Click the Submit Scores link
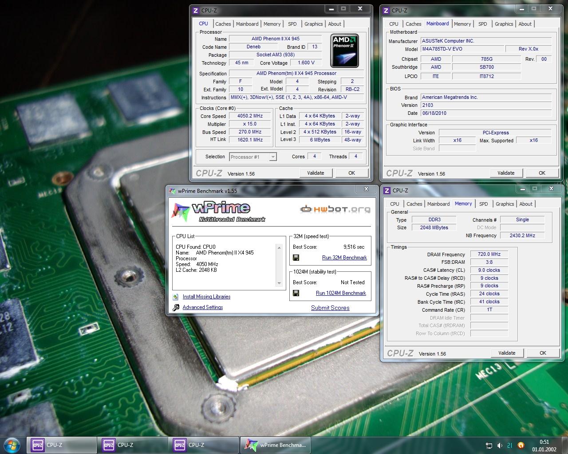The width and height of the screenshot is (568, 454). 330,308
